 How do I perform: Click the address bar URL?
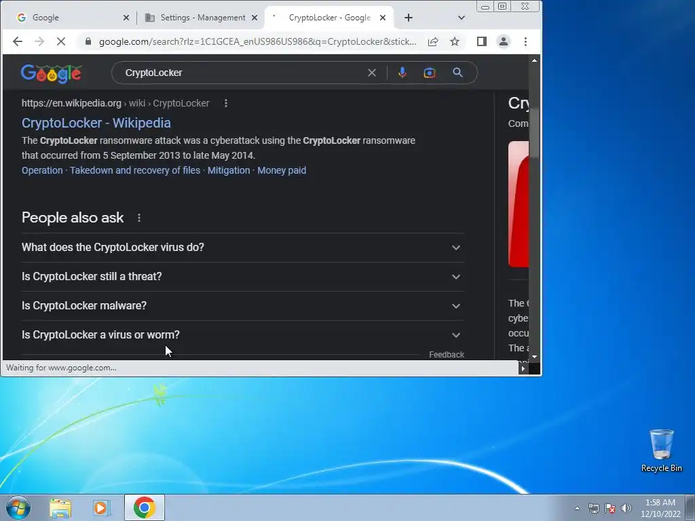[257, 41]
